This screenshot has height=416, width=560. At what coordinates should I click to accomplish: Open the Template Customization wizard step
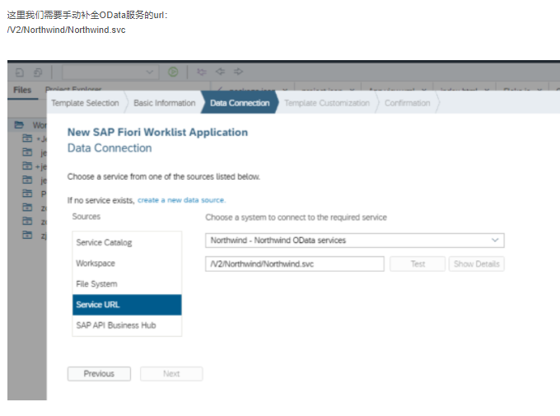coord(327,103)
